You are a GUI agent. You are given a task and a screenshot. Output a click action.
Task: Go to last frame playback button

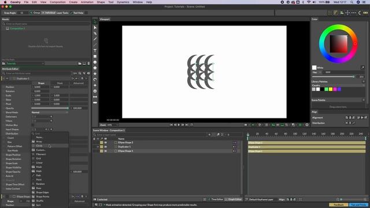(187, 125)
